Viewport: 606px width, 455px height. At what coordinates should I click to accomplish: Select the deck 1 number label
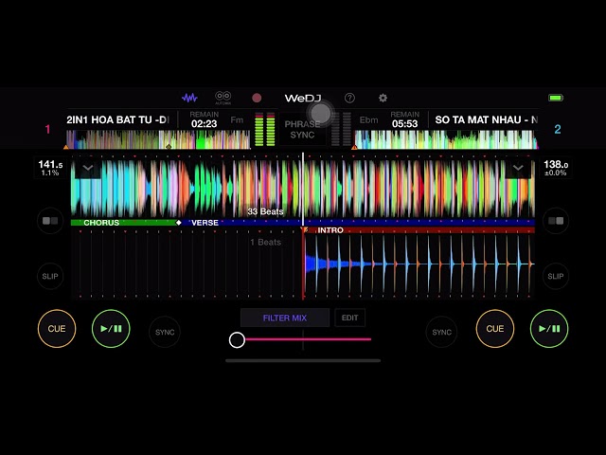coord(47,129)
